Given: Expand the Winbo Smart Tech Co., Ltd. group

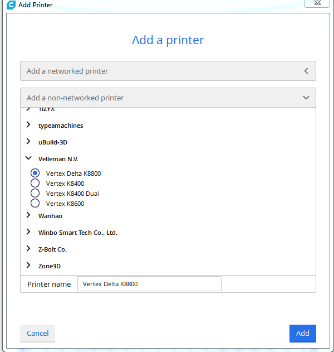Looking at the screenshot, I should click(28, 232).
